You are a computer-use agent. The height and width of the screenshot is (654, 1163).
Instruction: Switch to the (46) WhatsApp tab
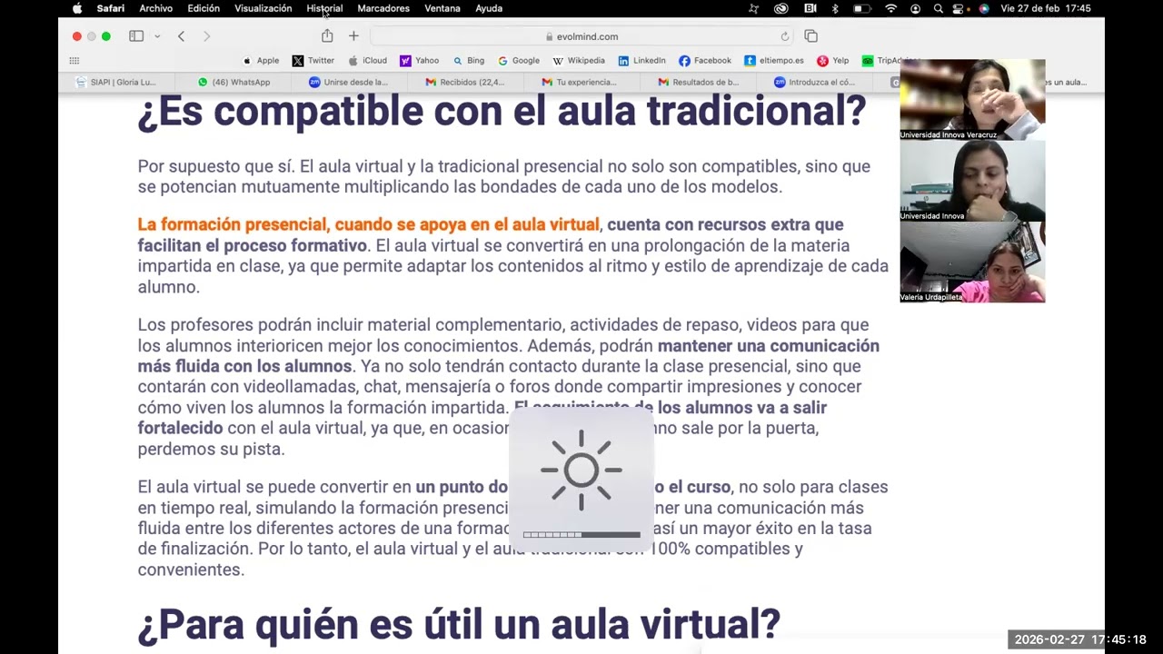point(234,82)
